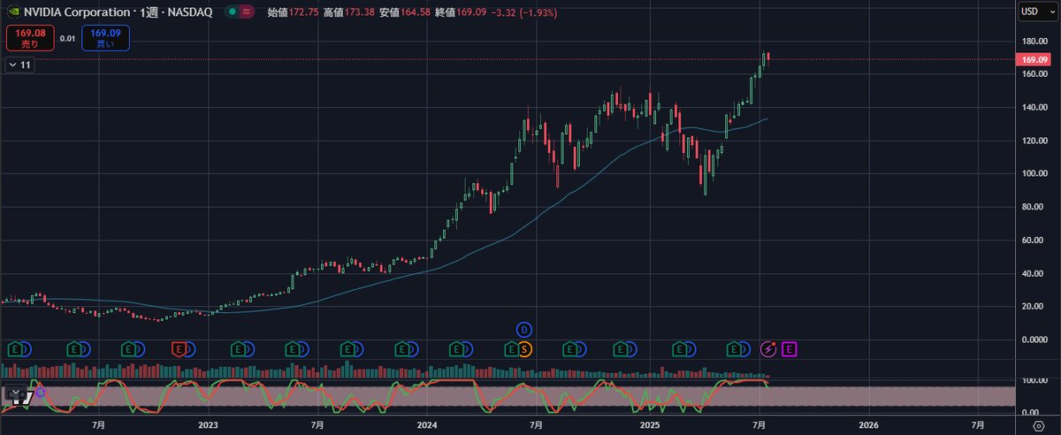Click the NVIDIA logo icon beside the symbol
Screen dimensions: 1061x435
pos(13,11)
